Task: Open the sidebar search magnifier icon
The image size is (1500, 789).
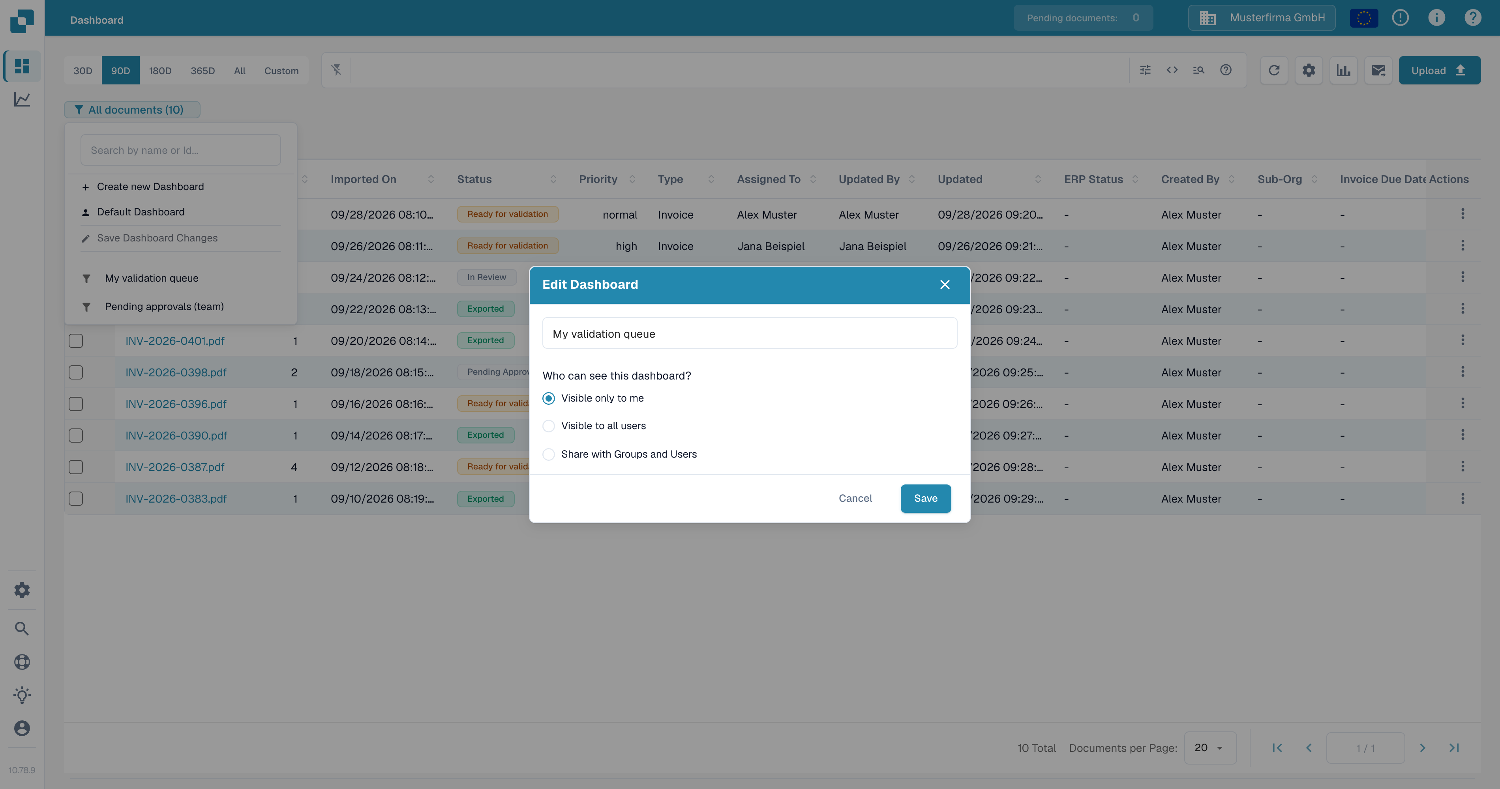Action: click(22, 628)
